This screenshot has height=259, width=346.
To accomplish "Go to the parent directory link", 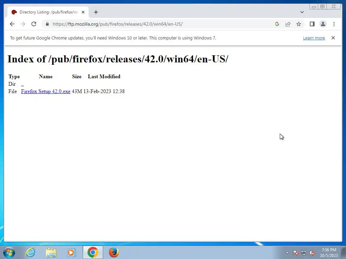I will tap(22, 84).
